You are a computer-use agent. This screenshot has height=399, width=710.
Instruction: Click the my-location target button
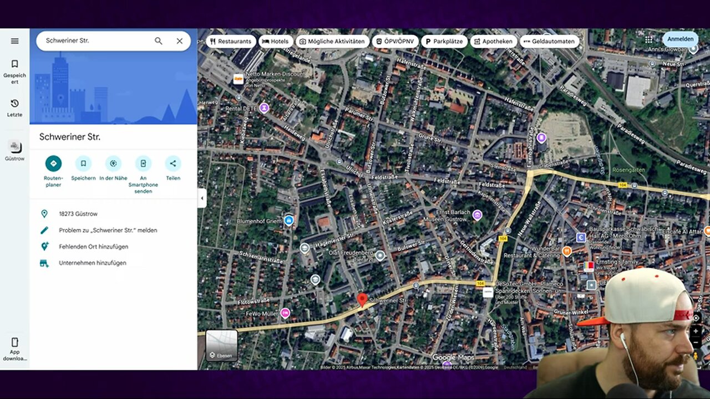tap(696, 318)
